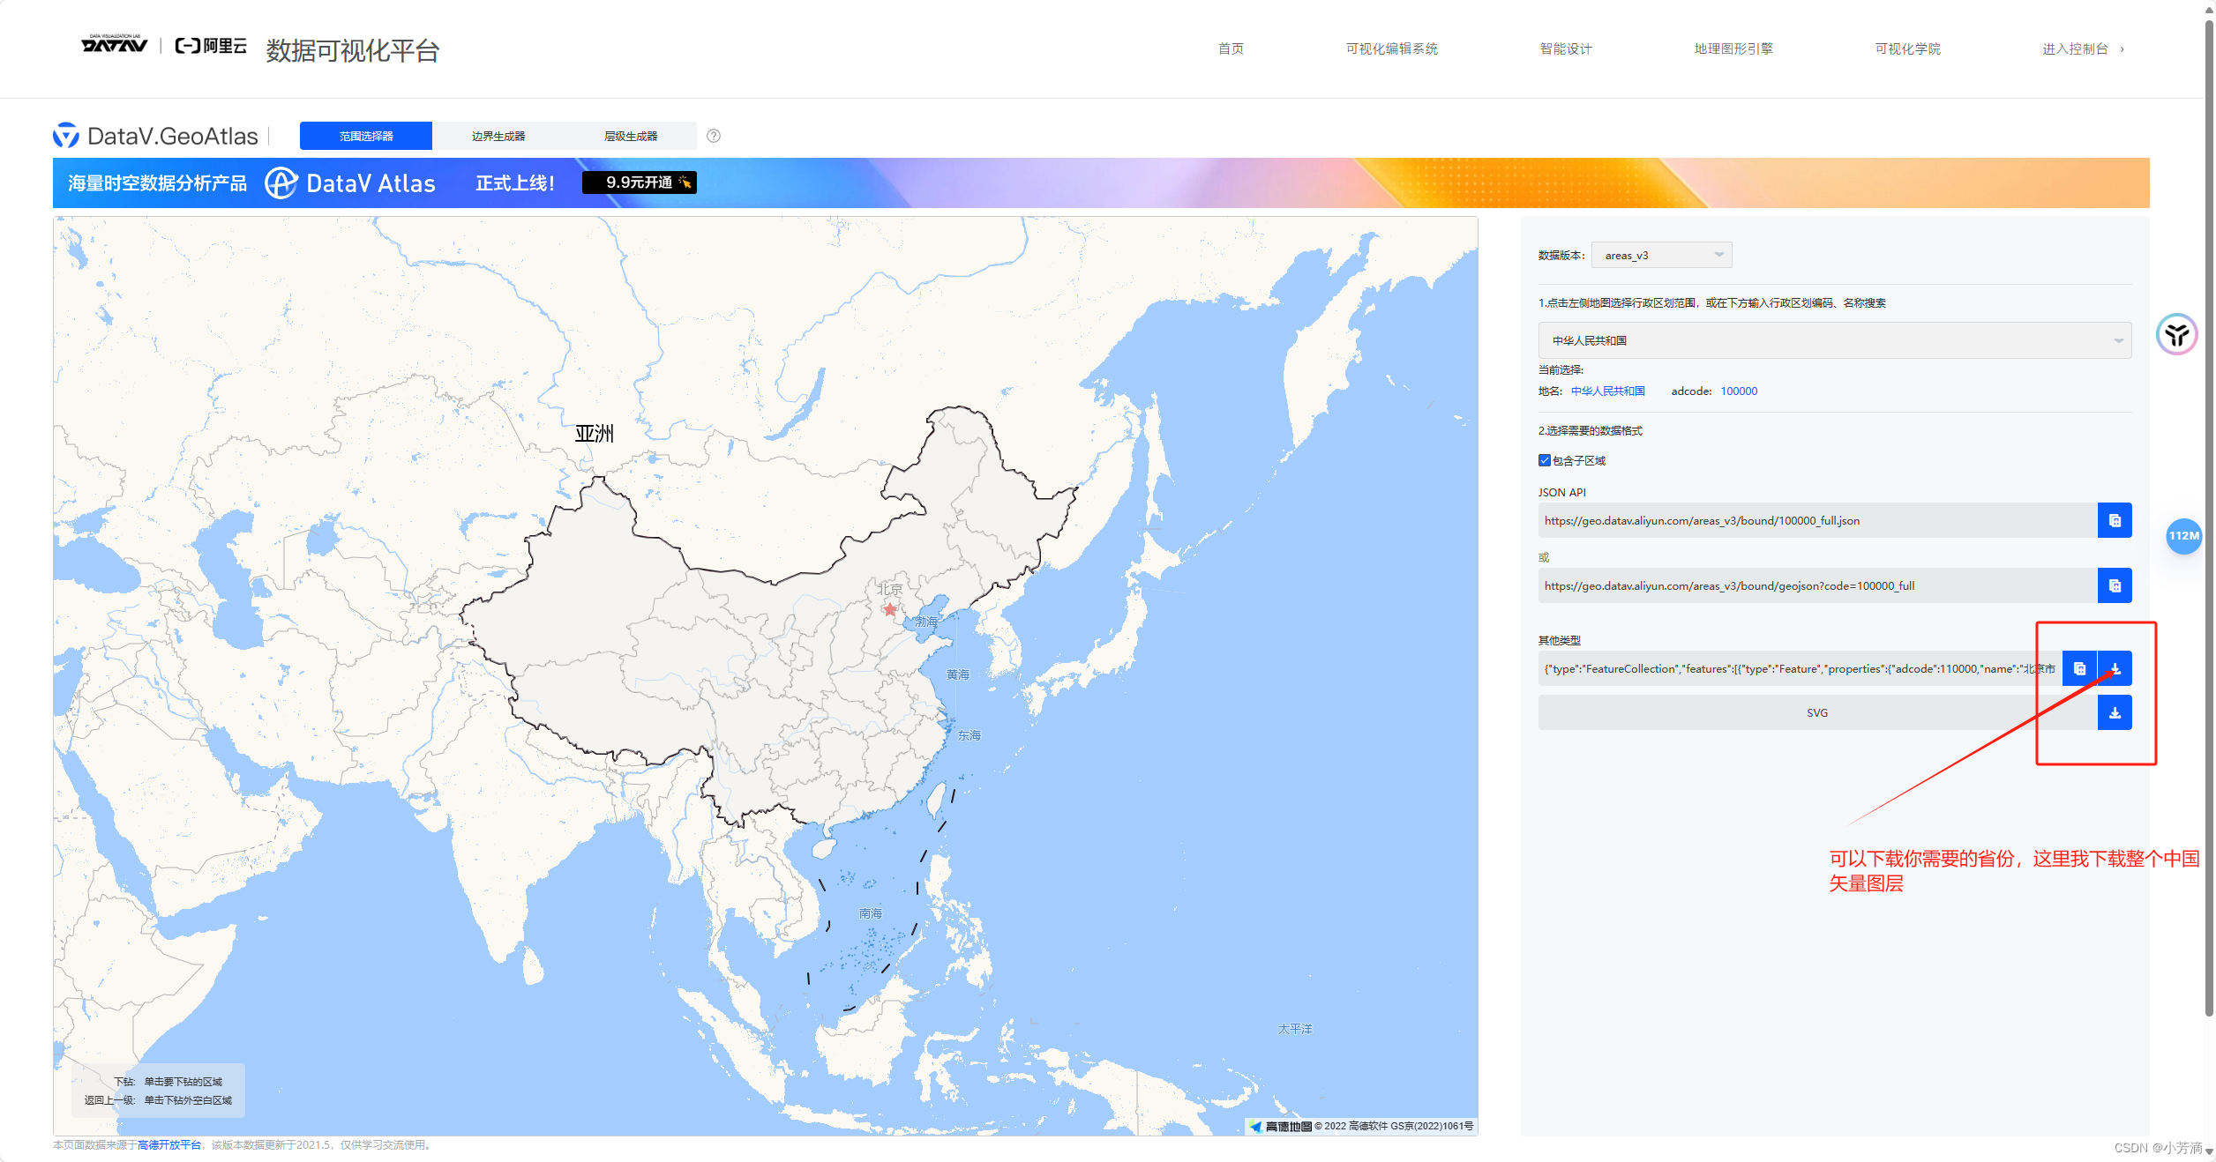Download the SVG file
2216x1162 pixels.
2115,712
